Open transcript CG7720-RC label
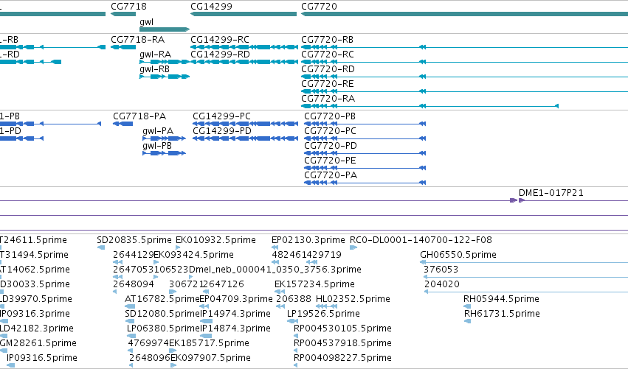This screenshot has width=628, height=369. click(x=327, y=55)
